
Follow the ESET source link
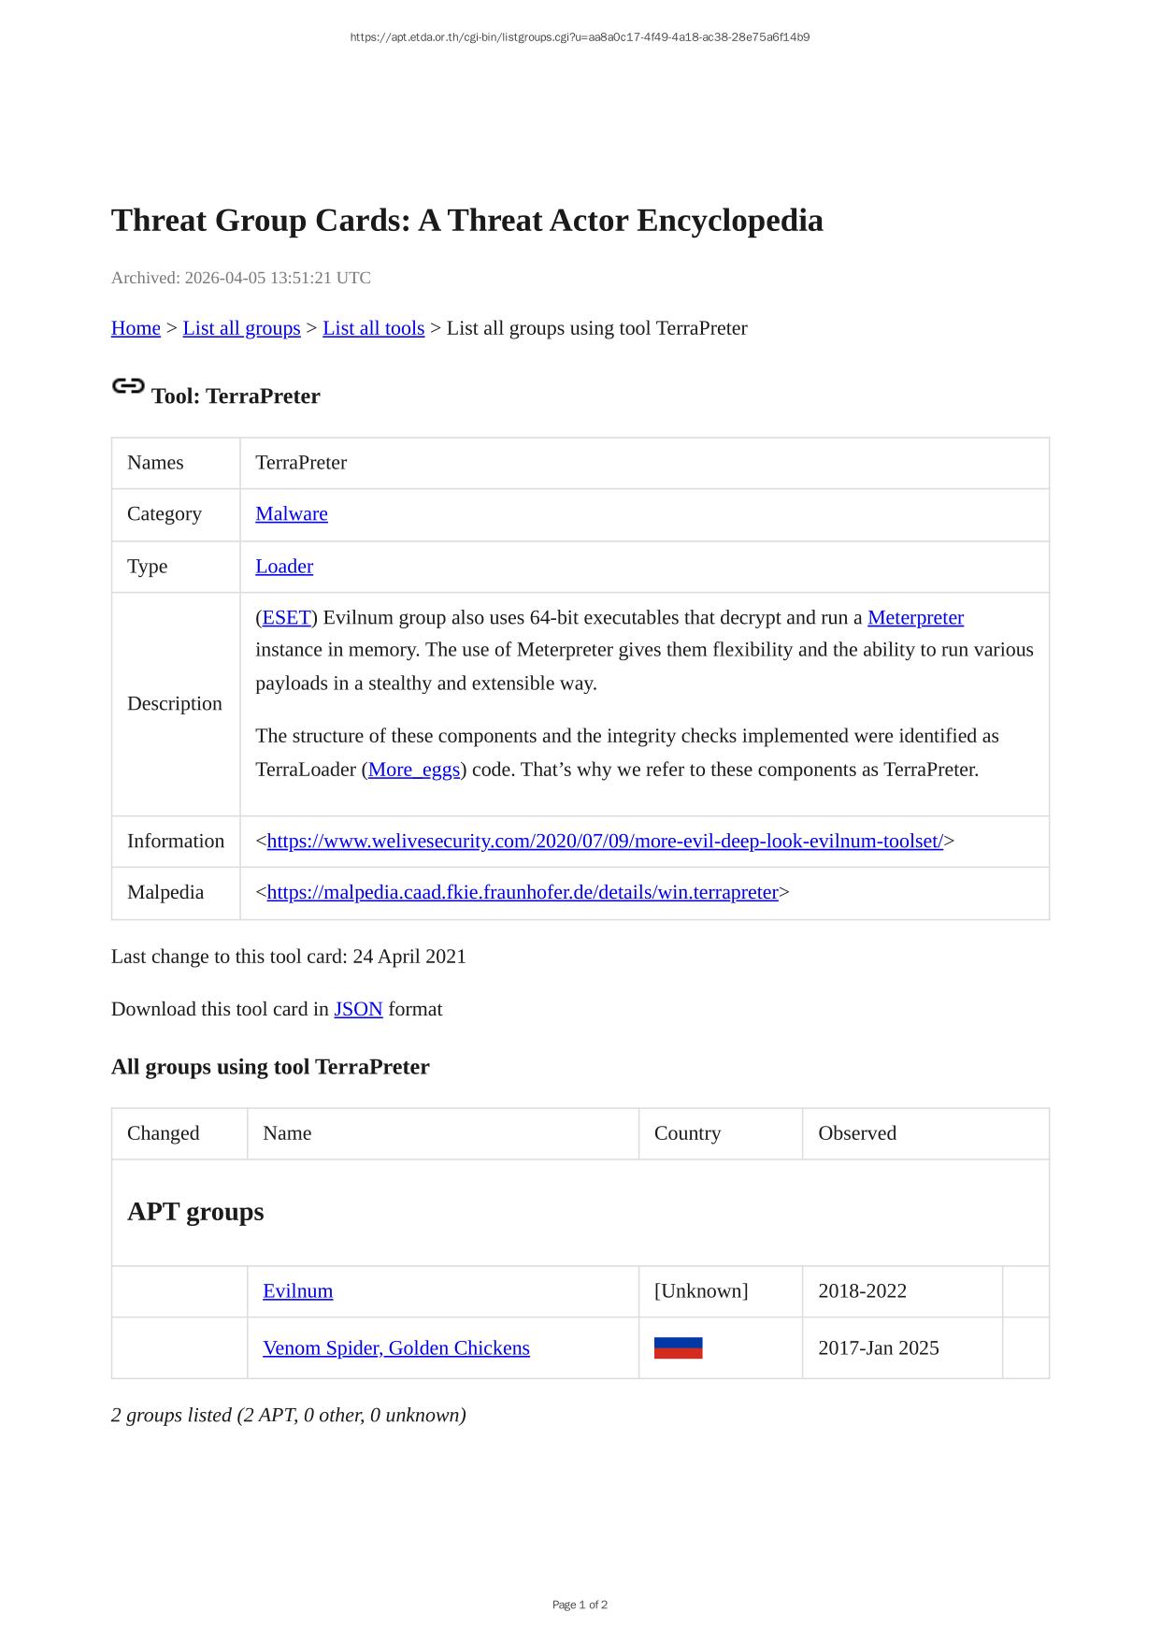pos(286,618)
